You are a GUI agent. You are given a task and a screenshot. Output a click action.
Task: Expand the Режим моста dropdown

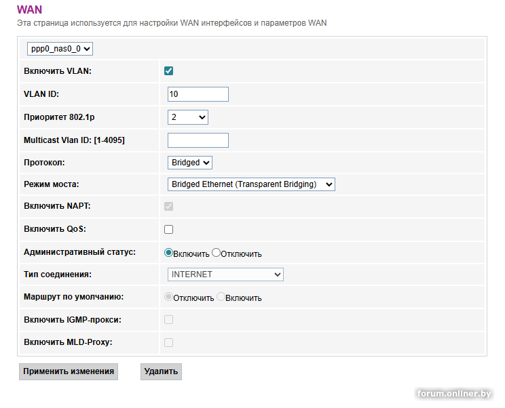coord(251,184)
